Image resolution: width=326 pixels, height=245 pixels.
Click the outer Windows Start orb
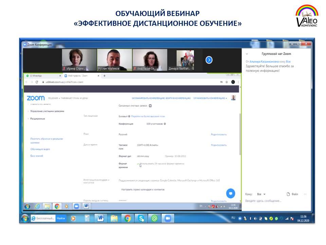[25, 218]
